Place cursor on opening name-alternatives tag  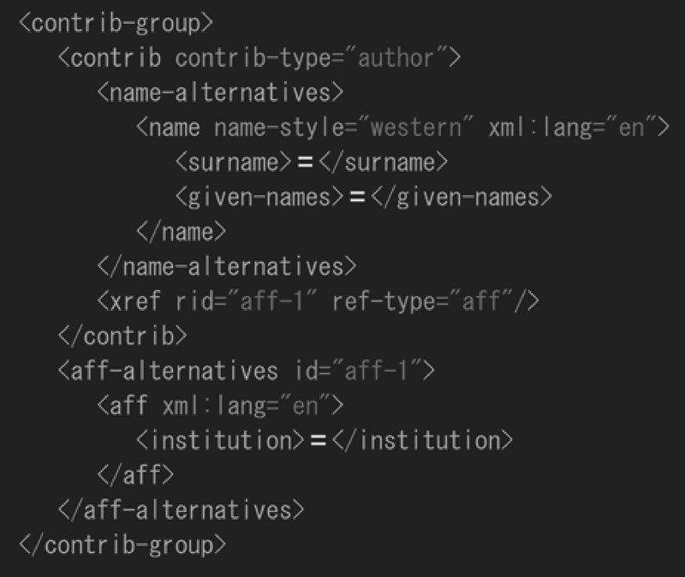tap(221, 92)
